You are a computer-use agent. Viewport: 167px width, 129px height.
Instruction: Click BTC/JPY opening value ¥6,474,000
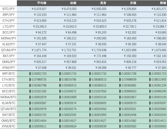pyautogui.click(x=69, y=9)
